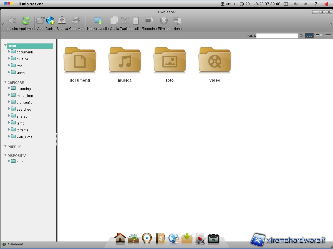Click the Condividi share icon
Screen dimensions: 333x249
[76, 21]
